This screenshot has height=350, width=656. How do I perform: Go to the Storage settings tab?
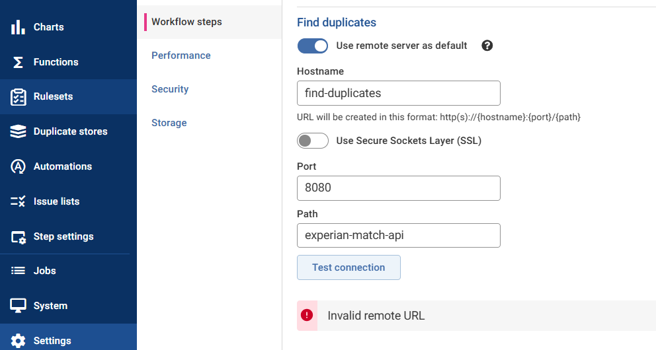tap(169, 123)
